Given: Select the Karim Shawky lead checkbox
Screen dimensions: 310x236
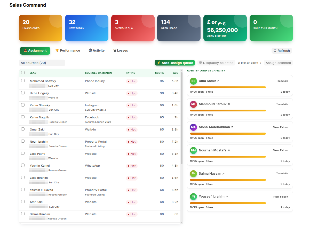Looking at the screenshot, I should 23,105.
